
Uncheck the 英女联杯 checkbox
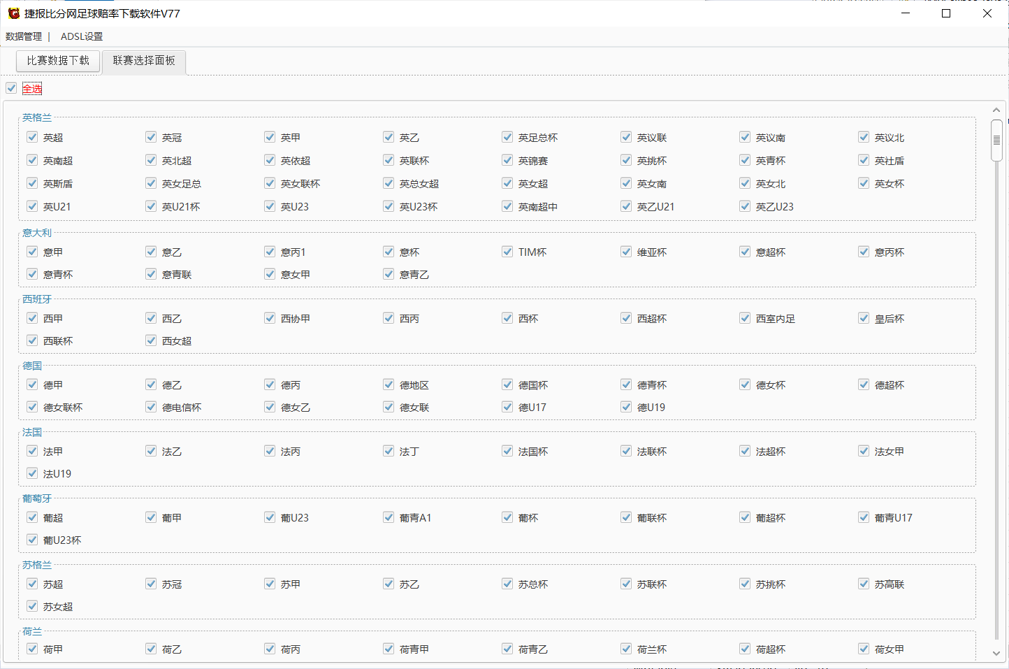[270, 183]
